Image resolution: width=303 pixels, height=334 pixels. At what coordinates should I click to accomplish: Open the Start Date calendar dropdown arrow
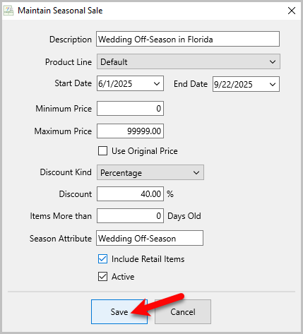[x=157, y=83]
